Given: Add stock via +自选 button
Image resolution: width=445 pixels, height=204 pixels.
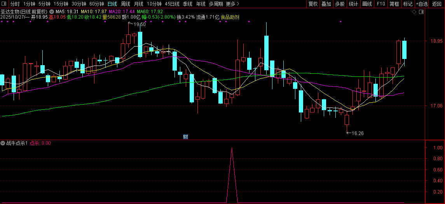Looking at the screenshot, I should (x=422, y=4).
